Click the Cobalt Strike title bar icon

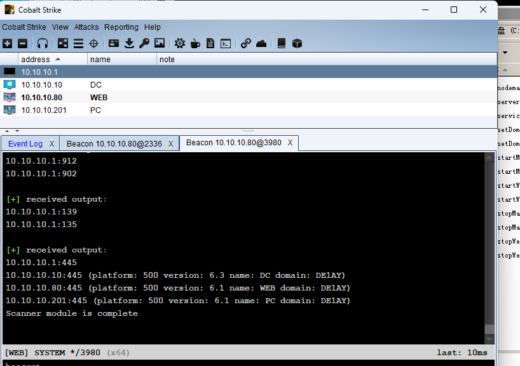10,10
